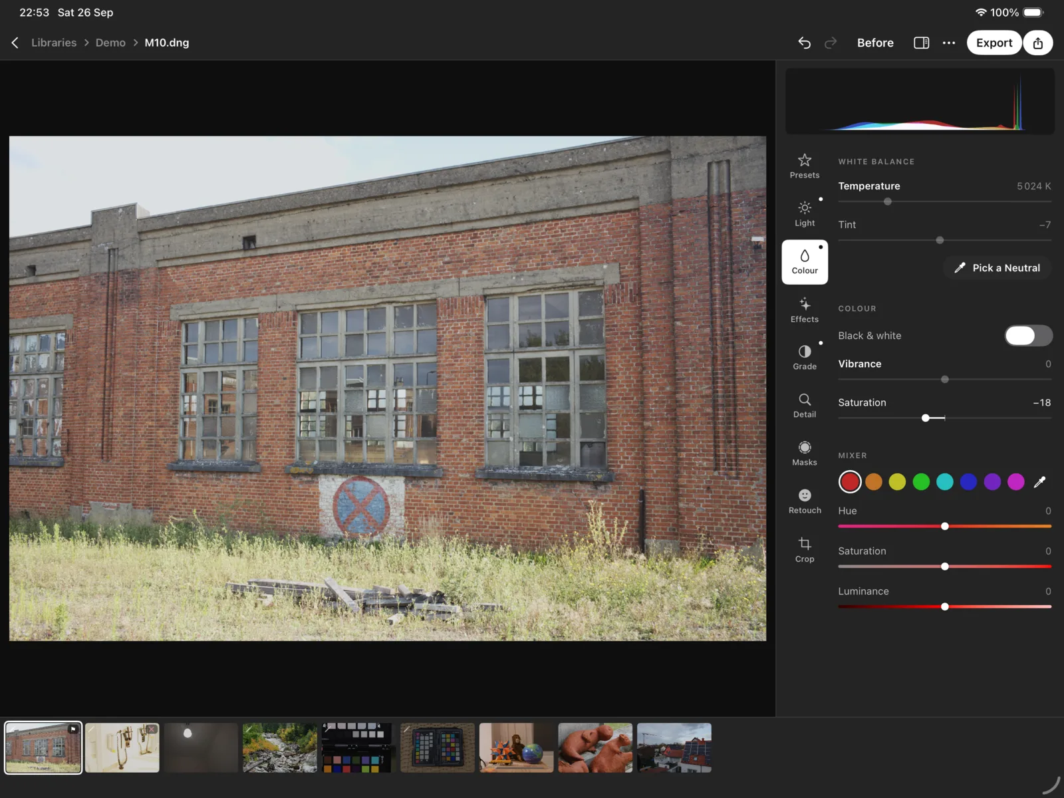
Task: Select the M10.dng breadcrumb title
Action: coord(167,43)
